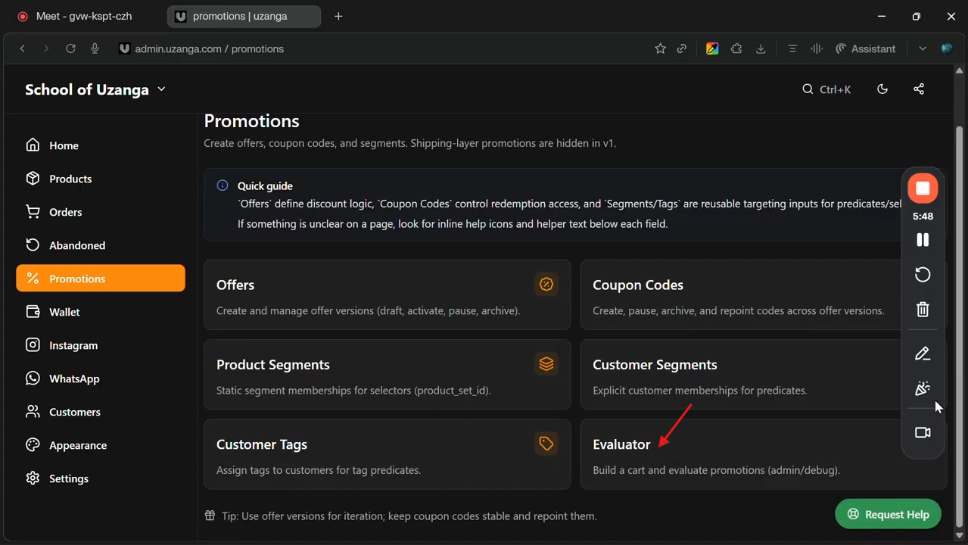The width and height of the screenshot is (968, 545).
Task: Click the share icon in header
Action: tap(919, 89)
